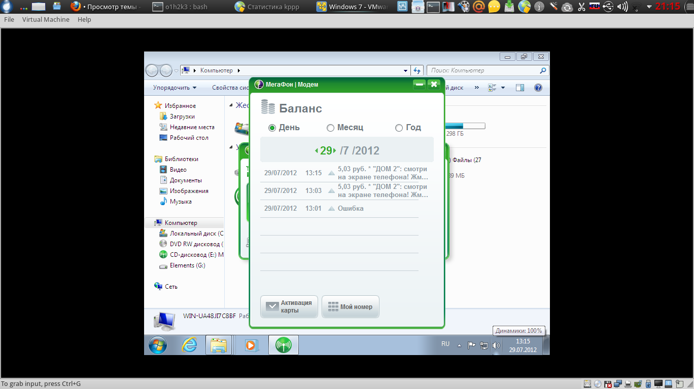Open the Virtual Machine menu
Viewport: 694px width, 389px height.
(x=46, y=19)
